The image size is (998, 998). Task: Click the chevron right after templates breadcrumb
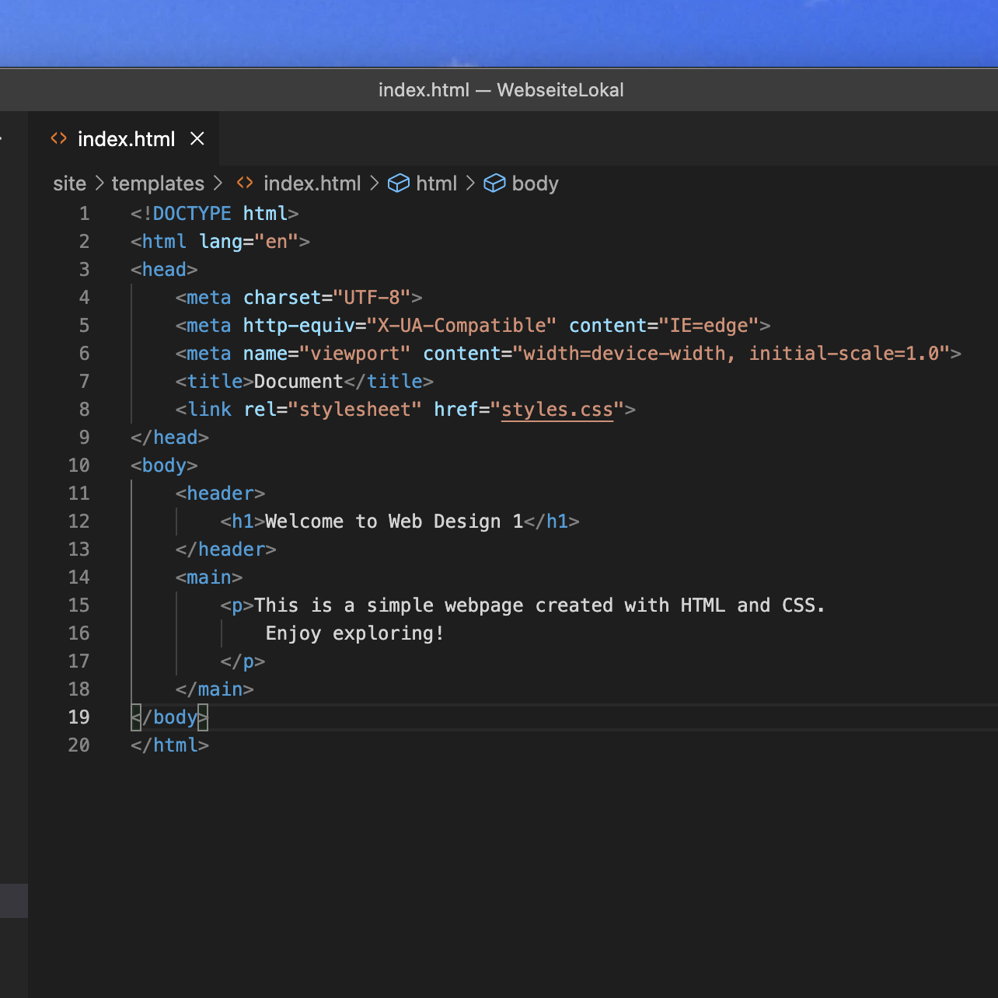pos(218,183)
